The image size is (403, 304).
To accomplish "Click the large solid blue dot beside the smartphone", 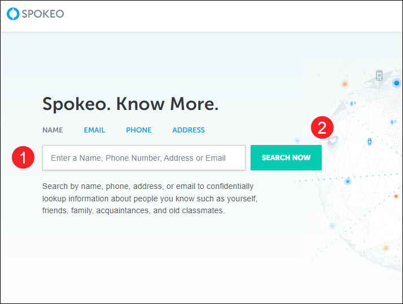I will pos(397,83).
